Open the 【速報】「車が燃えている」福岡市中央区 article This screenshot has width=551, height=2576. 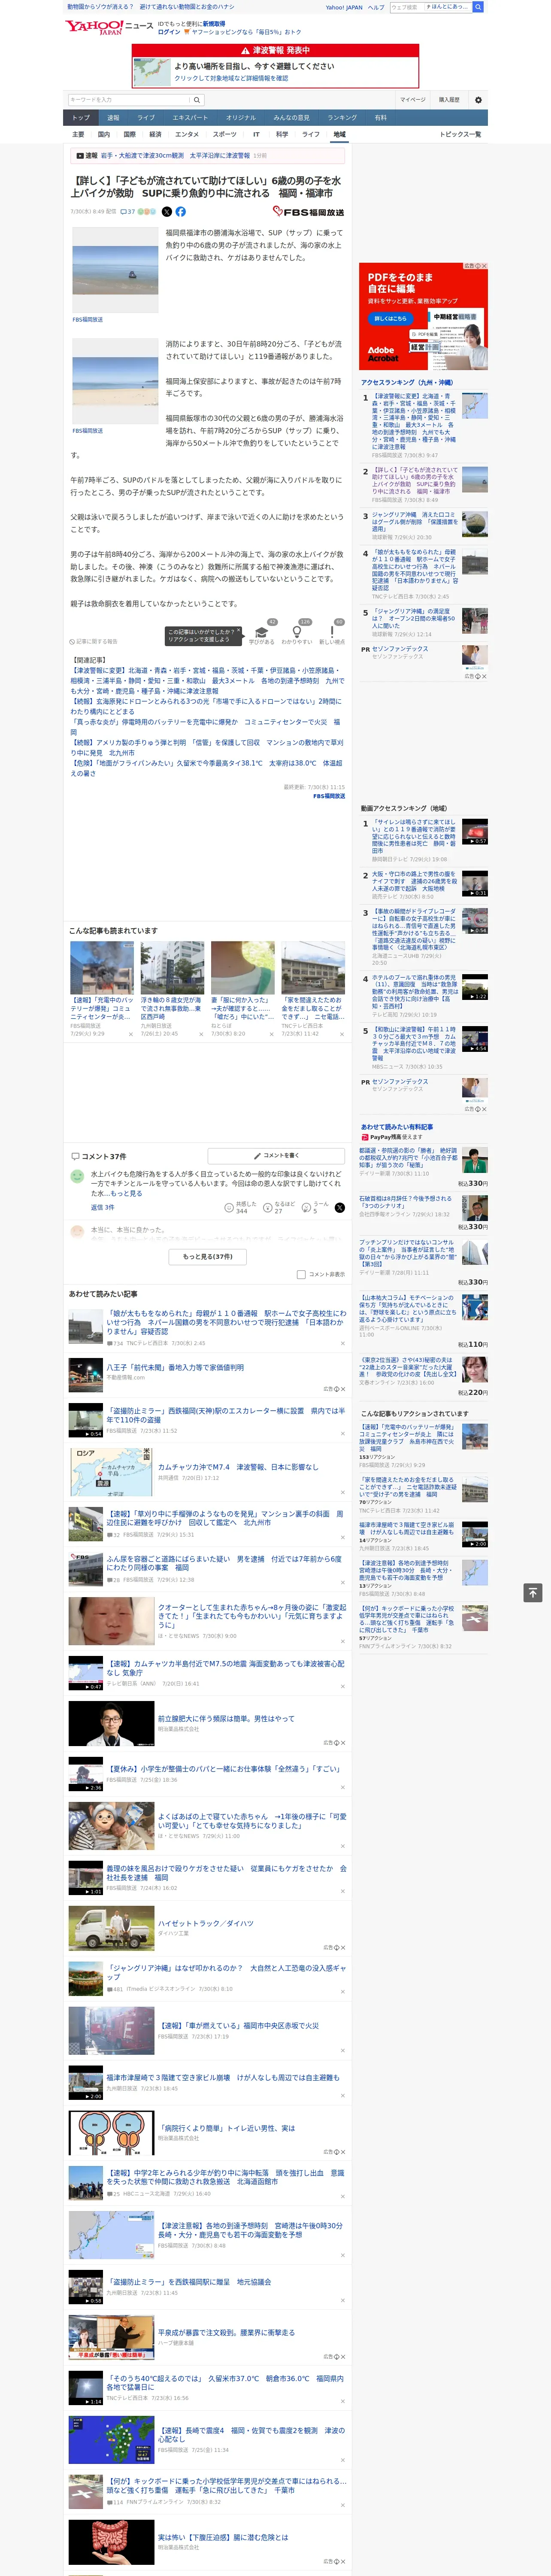238,2026
